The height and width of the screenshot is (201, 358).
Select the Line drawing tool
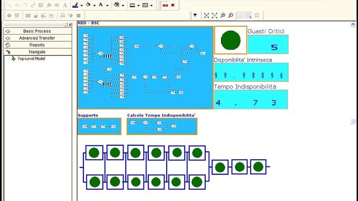10,5
